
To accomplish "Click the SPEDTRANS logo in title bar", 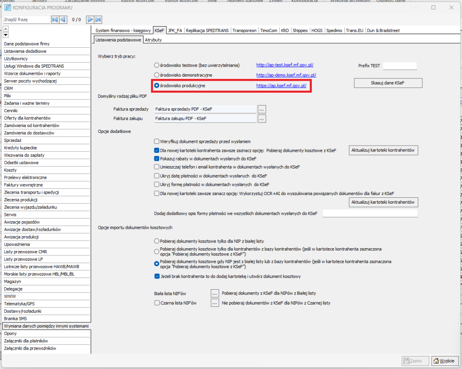I will (x=8, y=8).
